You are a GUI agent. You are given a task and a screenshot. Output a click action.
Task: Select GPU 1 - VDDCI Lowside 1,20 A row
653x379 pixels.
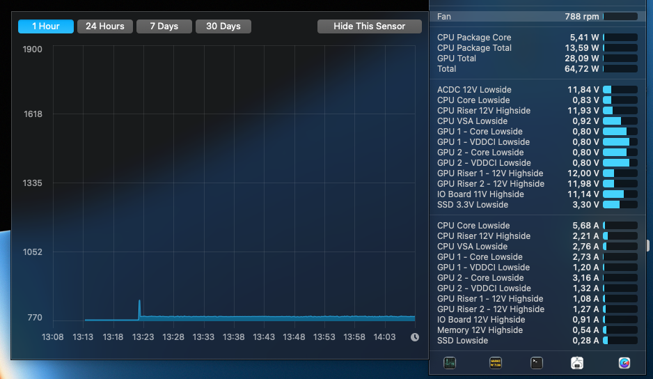click(x=537, y=268)
